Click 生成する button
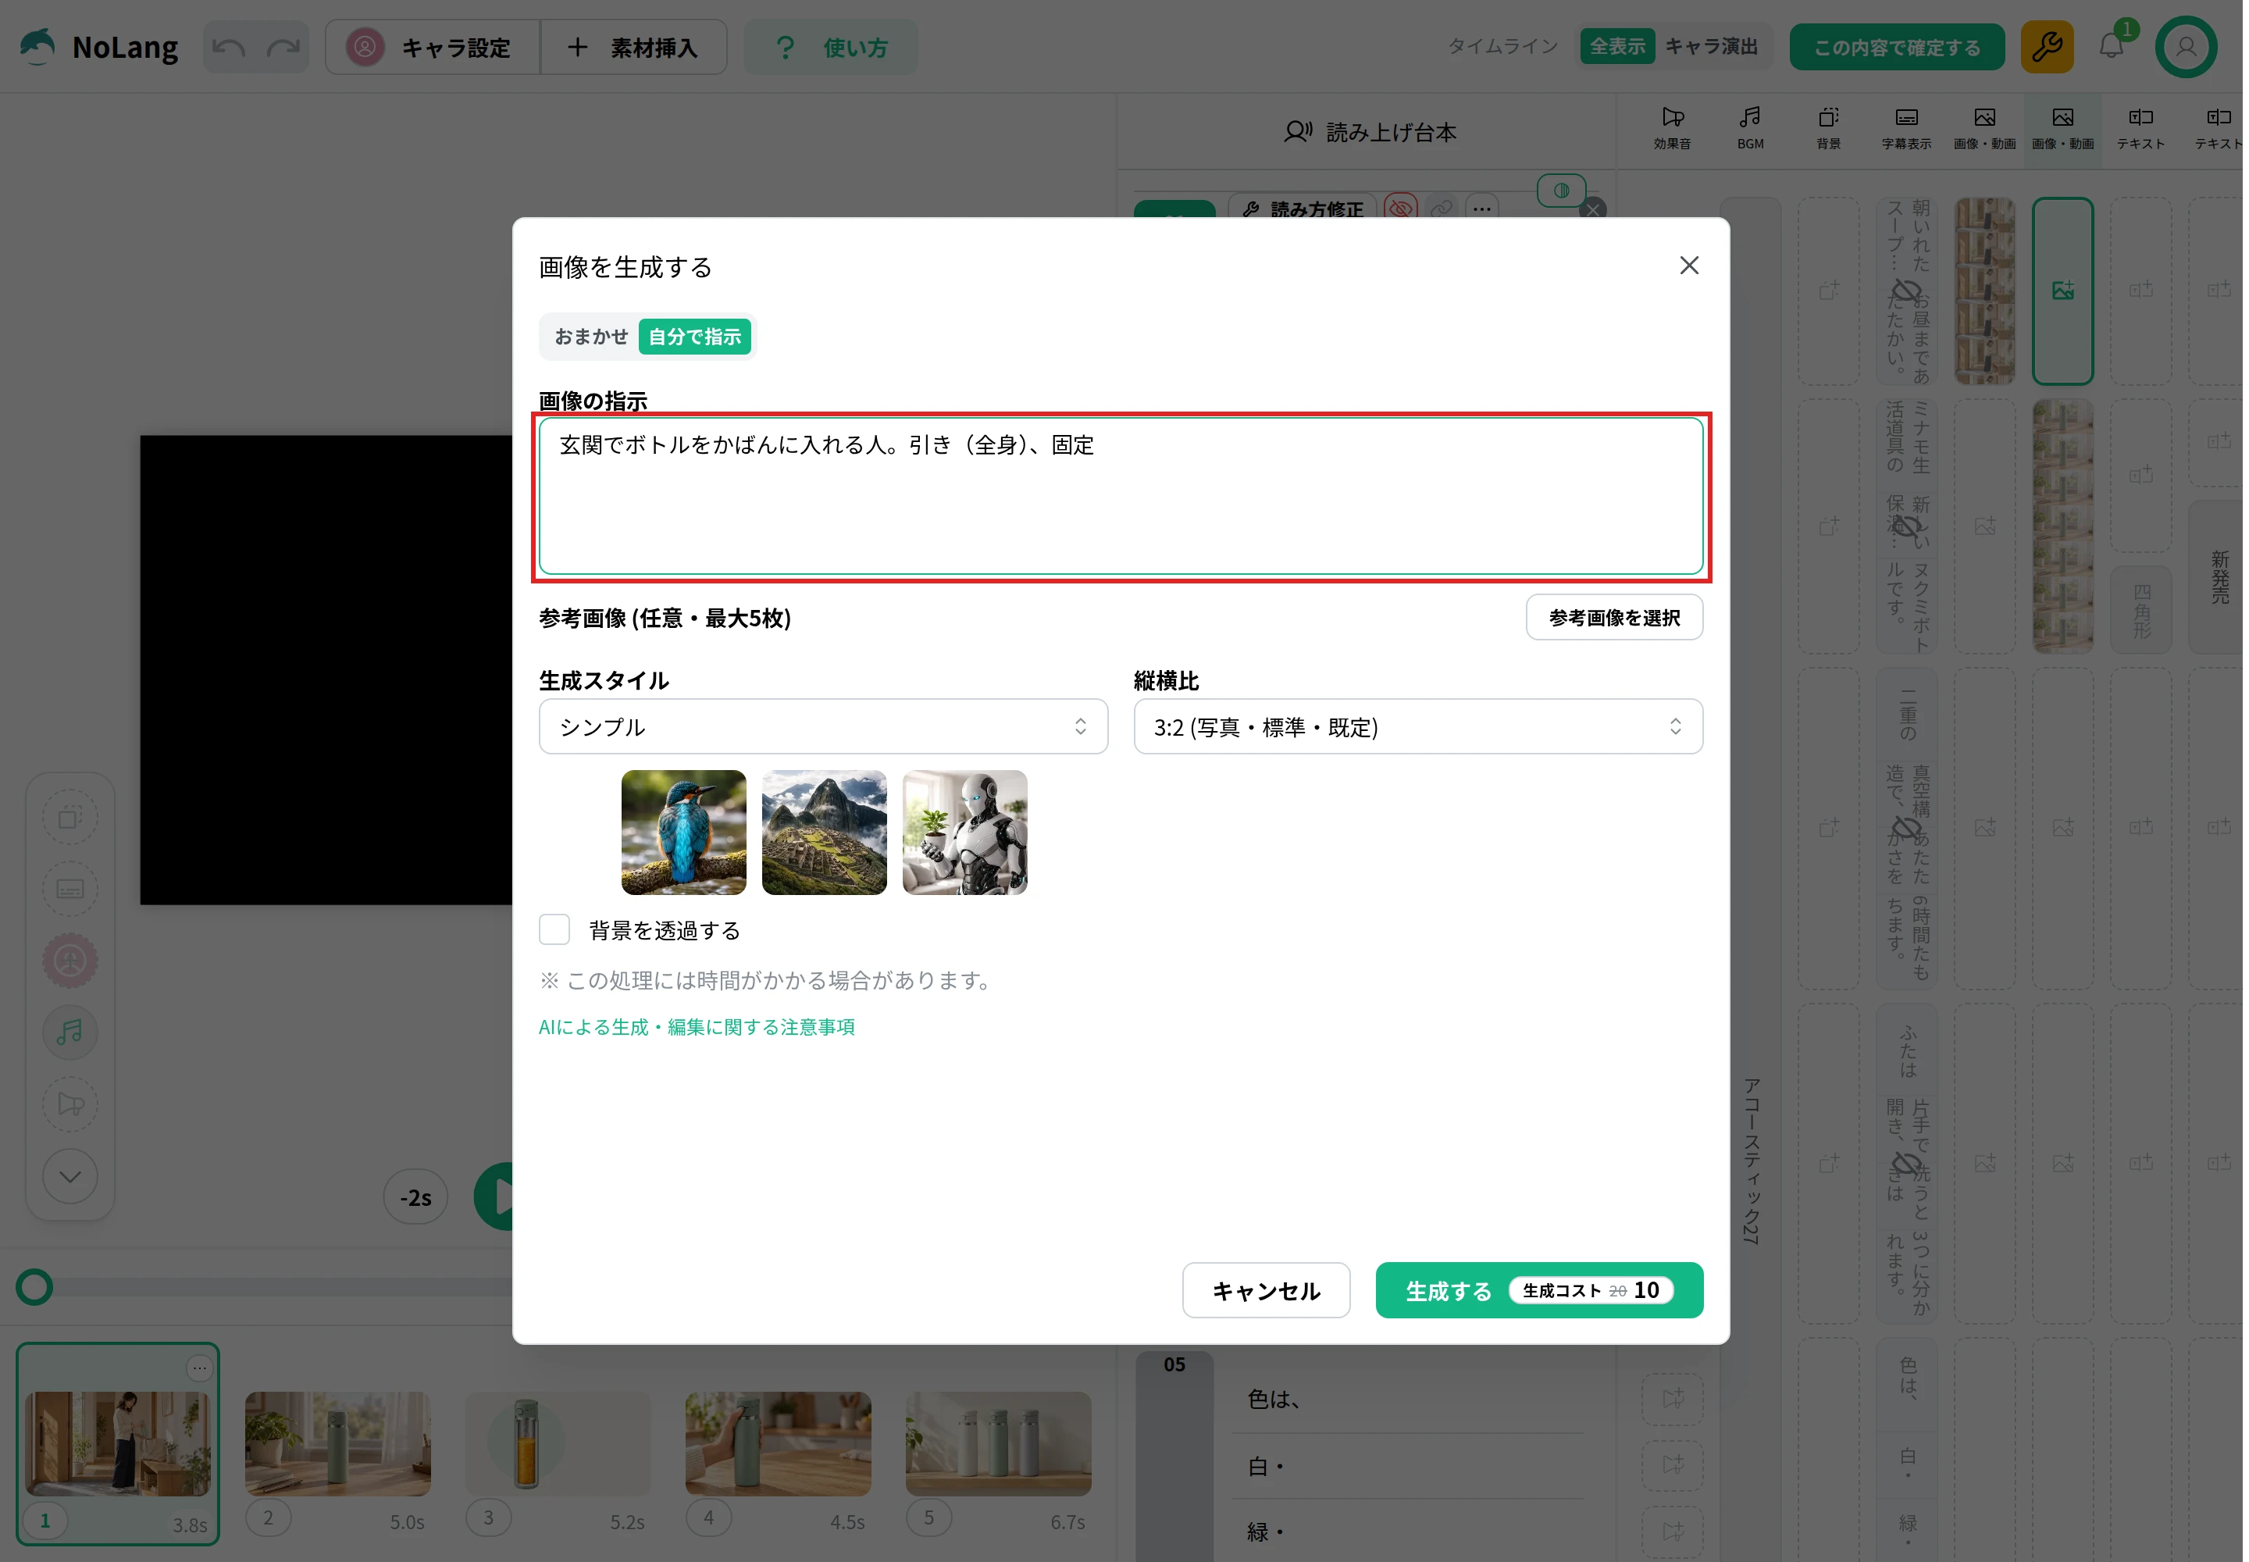 point(1538,1290)
